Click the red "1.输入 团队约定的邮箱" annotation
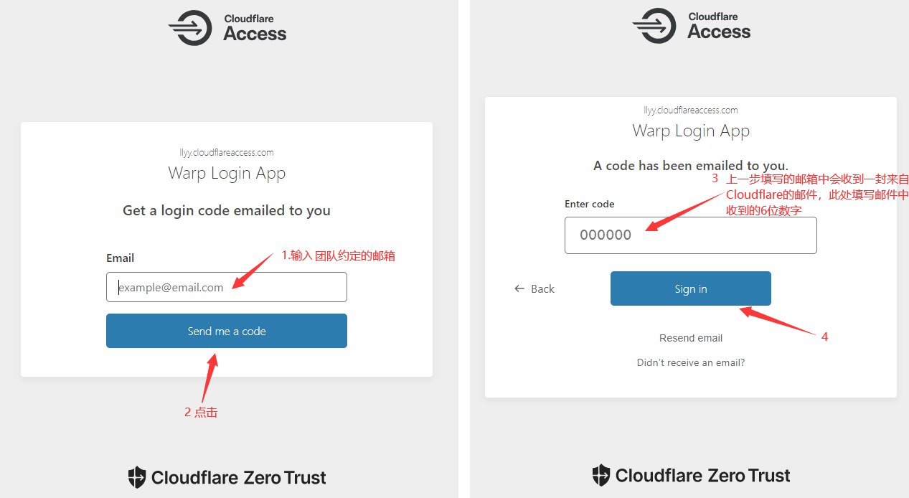Image resolution: width=909 pixels, height=498 pixels. pyautogui.click(x=338, y=255)
